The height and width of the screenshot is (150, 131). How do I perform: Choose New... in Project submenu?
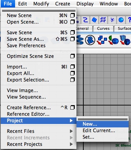point(103,124)
